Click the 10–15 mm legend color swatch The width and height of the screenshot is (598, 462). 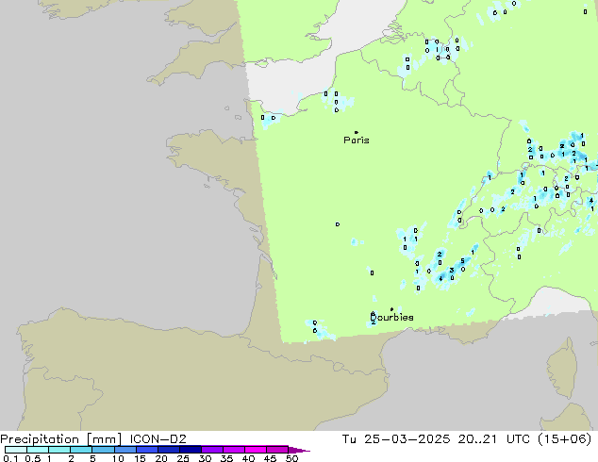click(x=125, y=450)
